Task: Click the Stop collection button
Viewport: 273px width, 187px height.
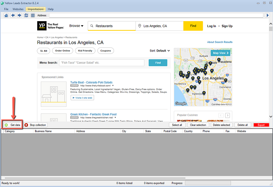Action: [36, 125]
